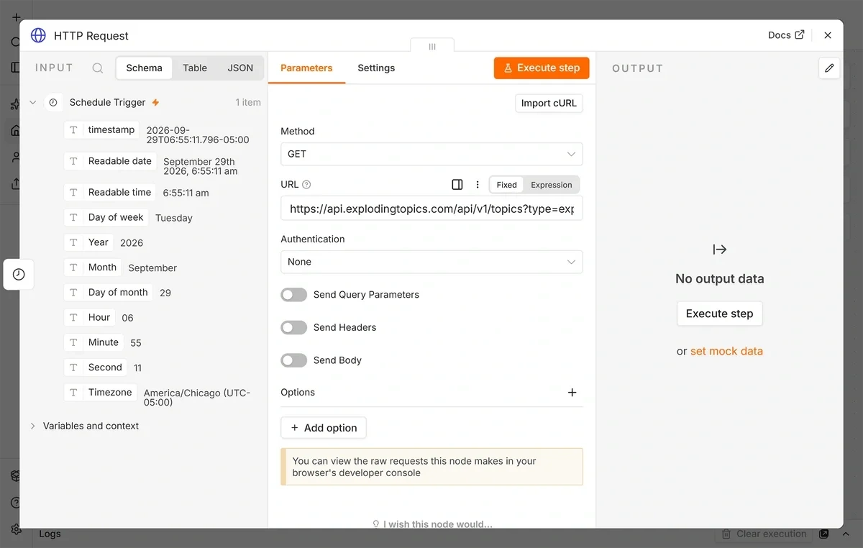This screenshot has height=548, width=863.
Task: Select the Minute field pill
Action: coord(94,342)
